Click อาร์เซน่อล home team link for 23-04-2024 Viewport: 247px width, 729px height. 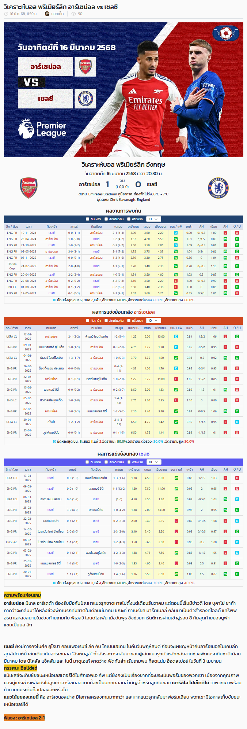[x=52, y=239]
